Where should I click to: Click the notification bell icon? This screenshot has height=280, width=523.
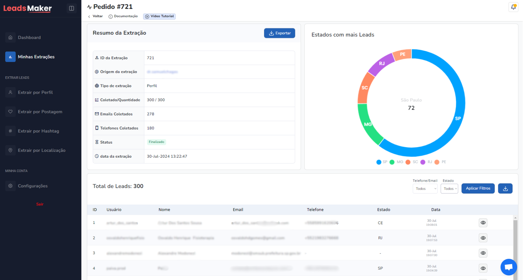(x=513, y=7)
